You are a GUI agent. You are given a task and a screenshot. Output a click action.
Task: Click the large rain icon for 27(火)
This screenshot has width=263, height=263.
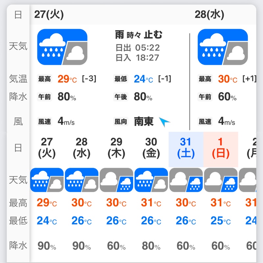coord(62,47)
